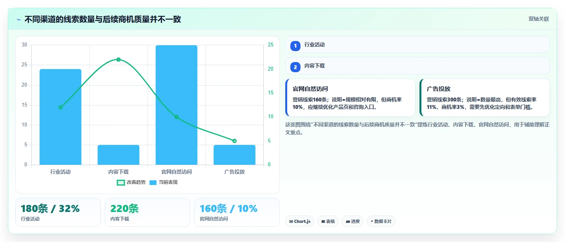Click the x-axis label 广告投放
The width and height of the screenshot is (565, 242).
pos(234,172)
